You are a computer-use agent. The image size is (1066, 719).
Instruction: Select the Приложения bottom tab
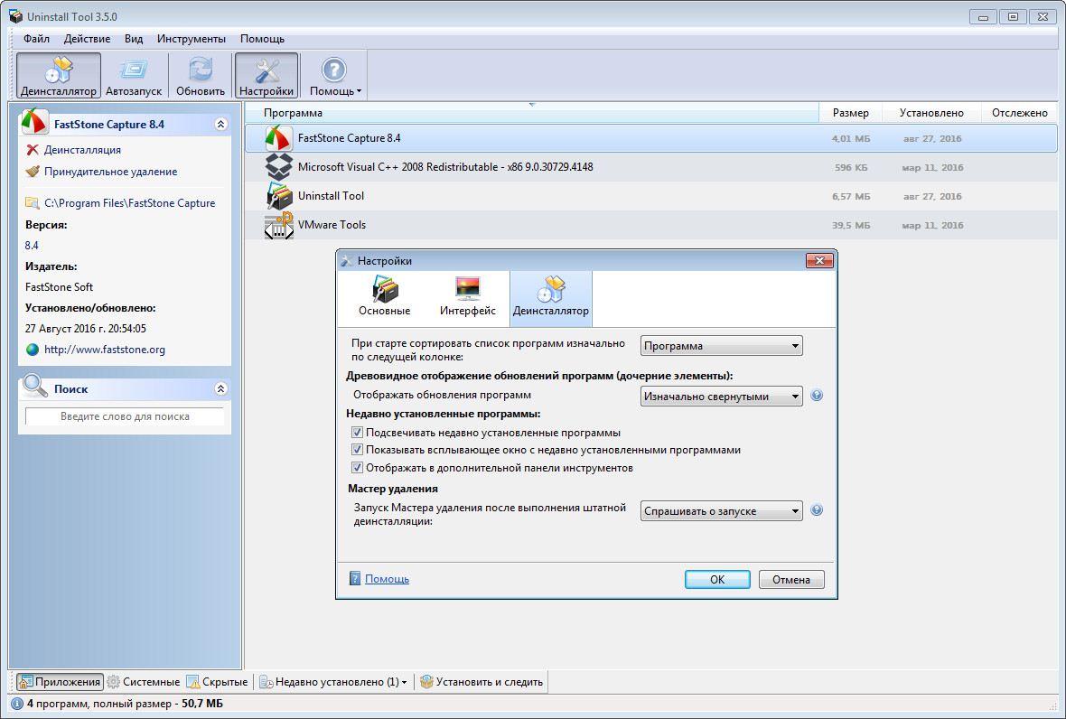pyautogui.click(x=60, y=682)
